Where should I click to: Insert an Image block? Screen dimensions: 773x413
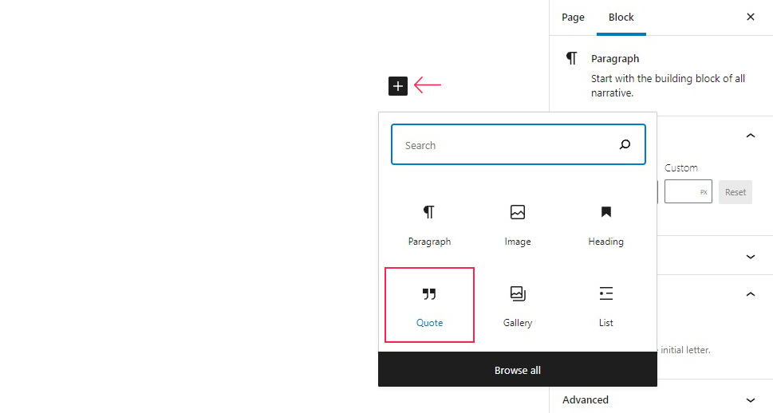pyautogui.click(x=518, y=223)
